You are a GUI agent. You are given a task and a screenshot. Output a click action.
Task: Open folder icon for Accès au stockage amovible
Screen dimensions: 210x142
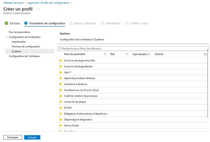point(61,60)
